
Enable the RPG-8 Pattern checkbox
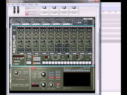pos(64,68)
